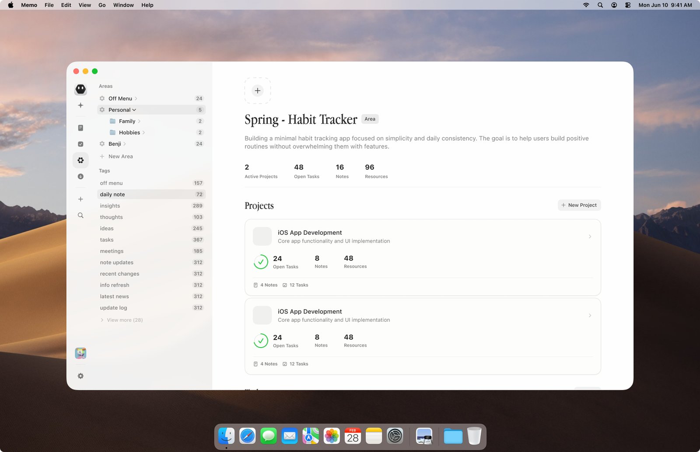Select the "thoughts" tag
Image resolution: width=700 pixels, height=452 pixels.
[151, 217]
